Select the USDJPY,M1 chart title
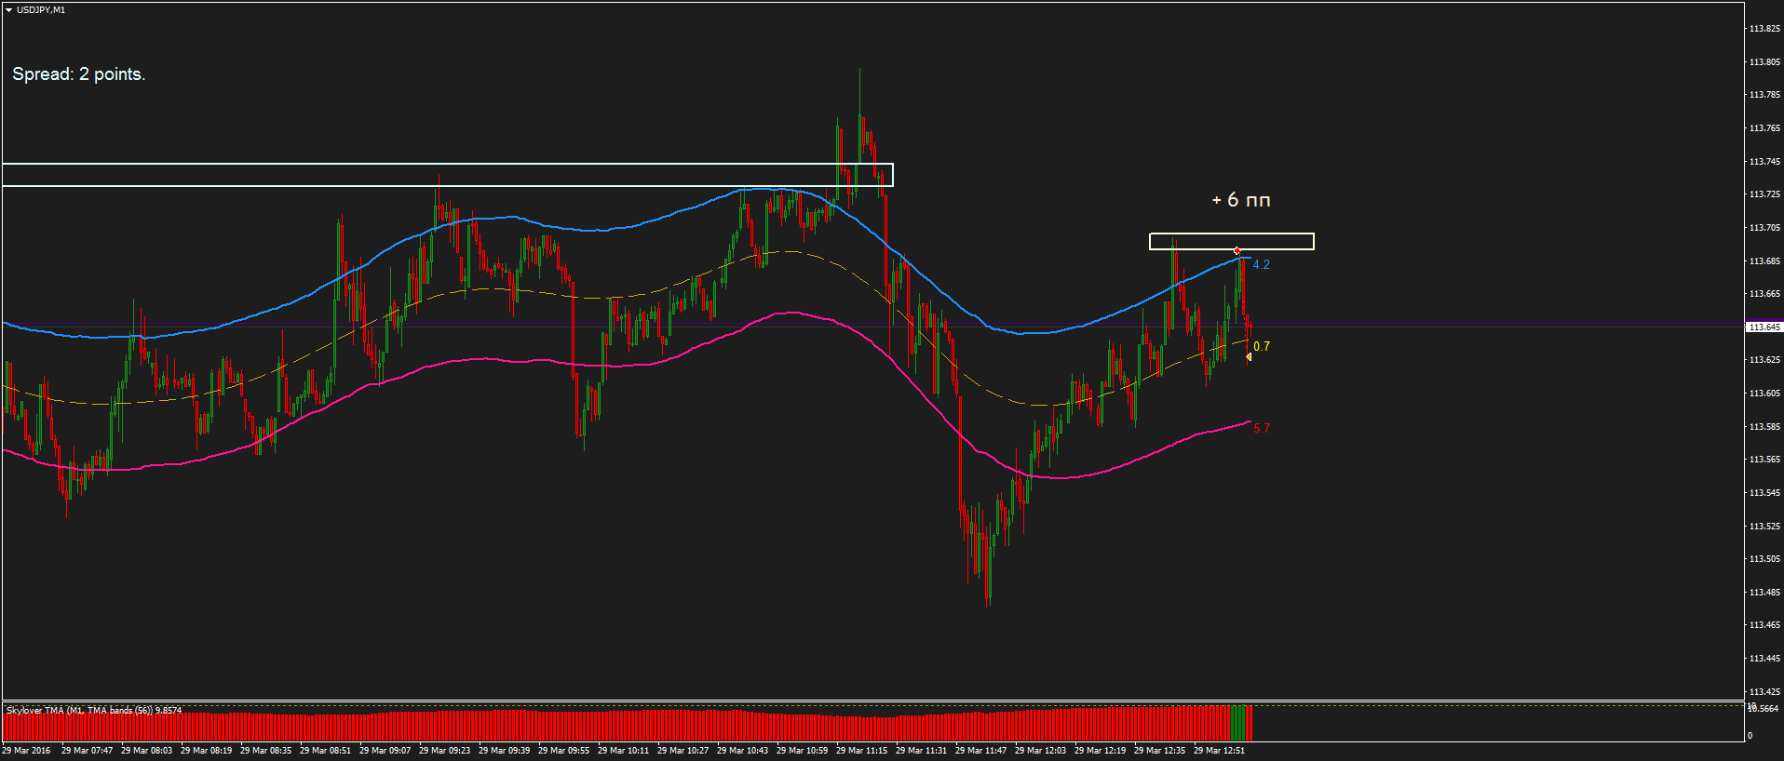The image size is (1784, 761). click(41, 10)
